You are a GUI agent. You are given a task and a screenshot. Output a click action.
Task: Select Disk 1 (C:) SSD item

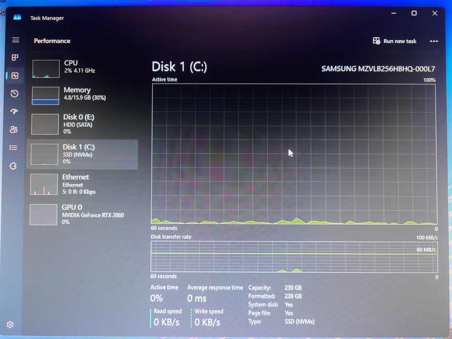(82, 154)
